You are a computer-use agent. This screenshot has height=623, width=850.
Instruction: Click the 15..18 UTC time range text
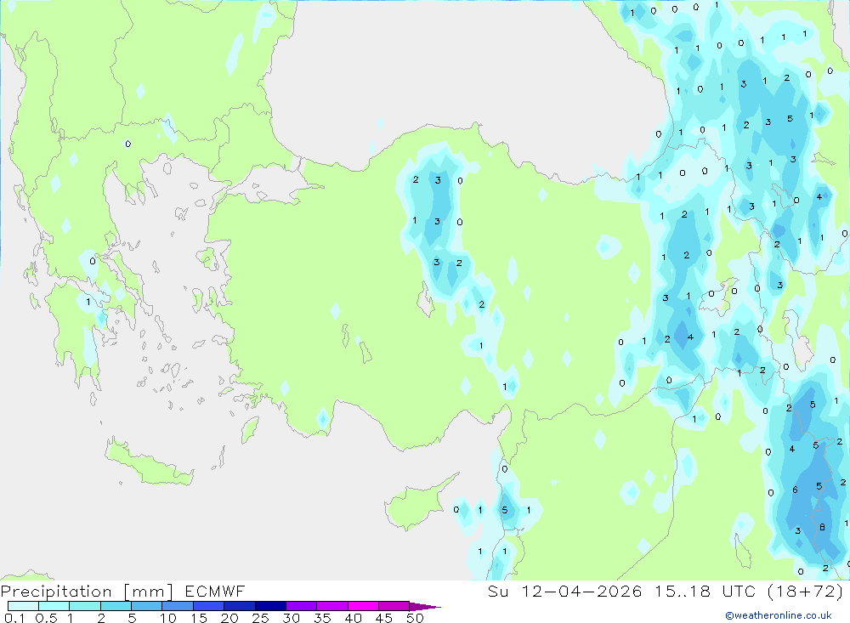tap(705, 592)
